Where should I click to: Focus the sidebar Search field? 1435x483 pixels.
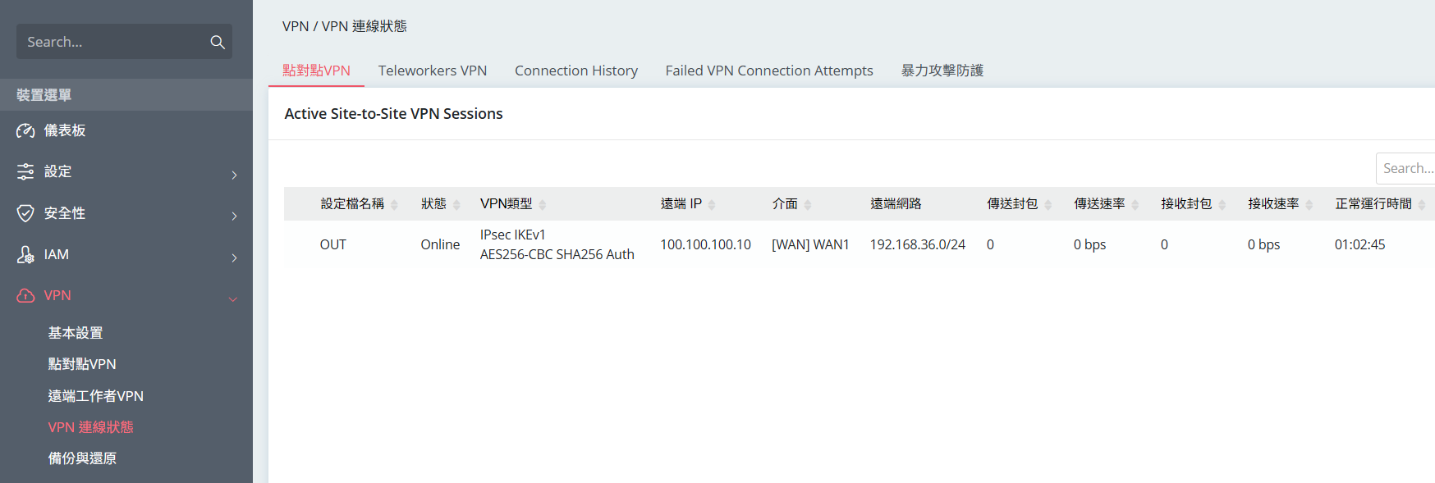coord(111,42)
